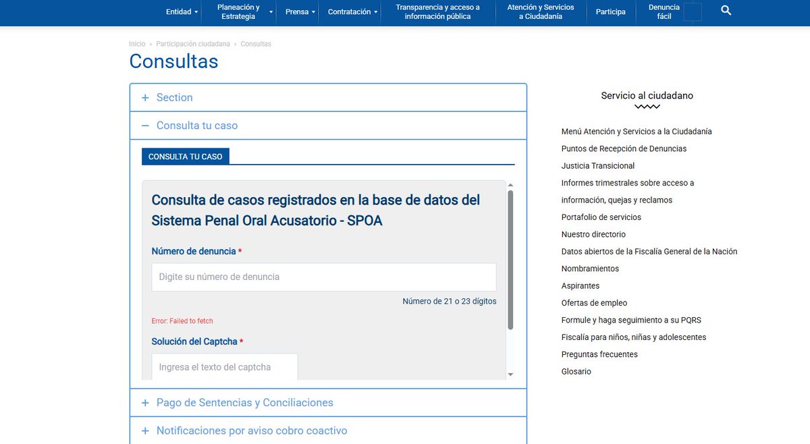This screenshot has width=810, height=444.
Task: Click plus icon beside Notificaciones por aviso
Action: 145,431
